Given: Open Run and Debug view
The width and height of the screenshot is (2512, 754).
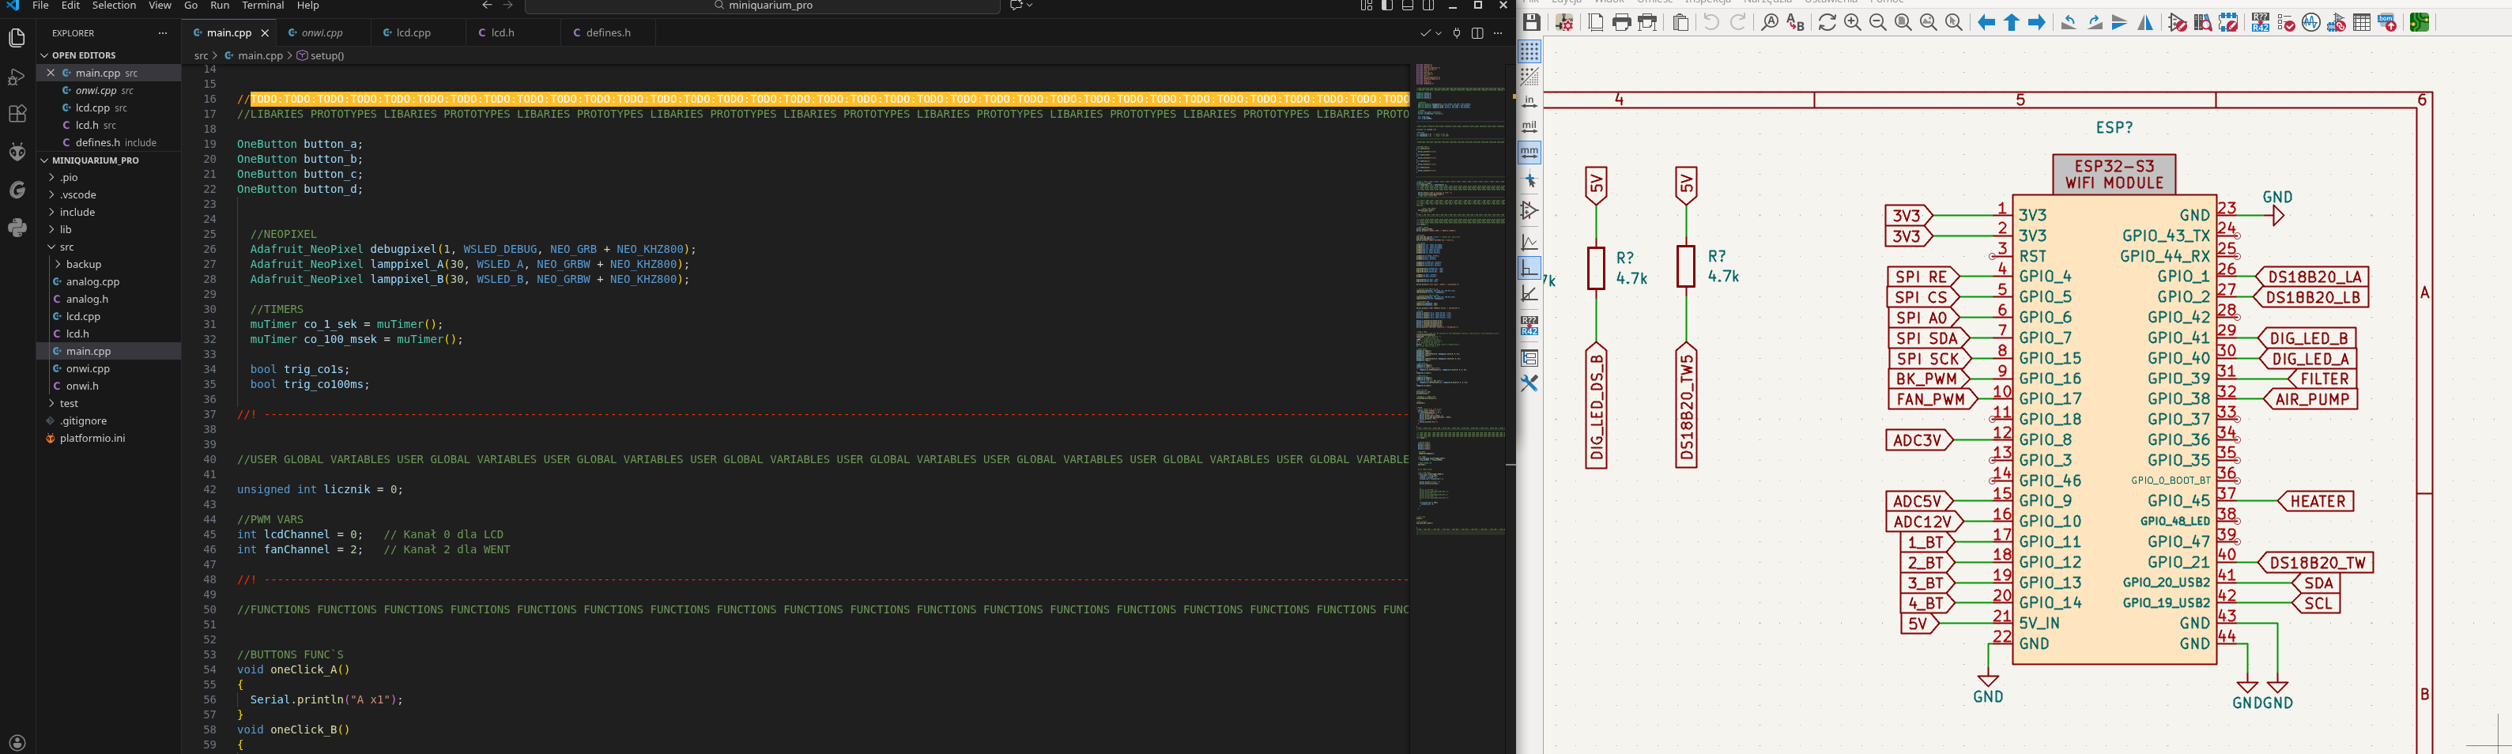Looking at the screenshot, I should coord(17,77).
